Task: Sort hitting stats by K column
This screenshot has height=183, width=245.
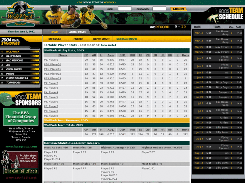Action: coord(177,55)
